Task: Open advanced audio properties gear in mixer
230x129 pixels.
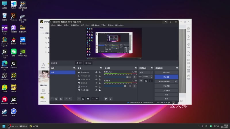Action: pyautogui.click(x=106, y=99)
